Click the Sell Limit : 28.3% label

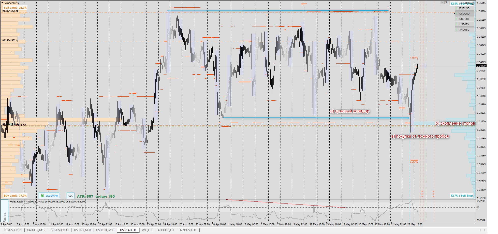(x=15, y=8)
